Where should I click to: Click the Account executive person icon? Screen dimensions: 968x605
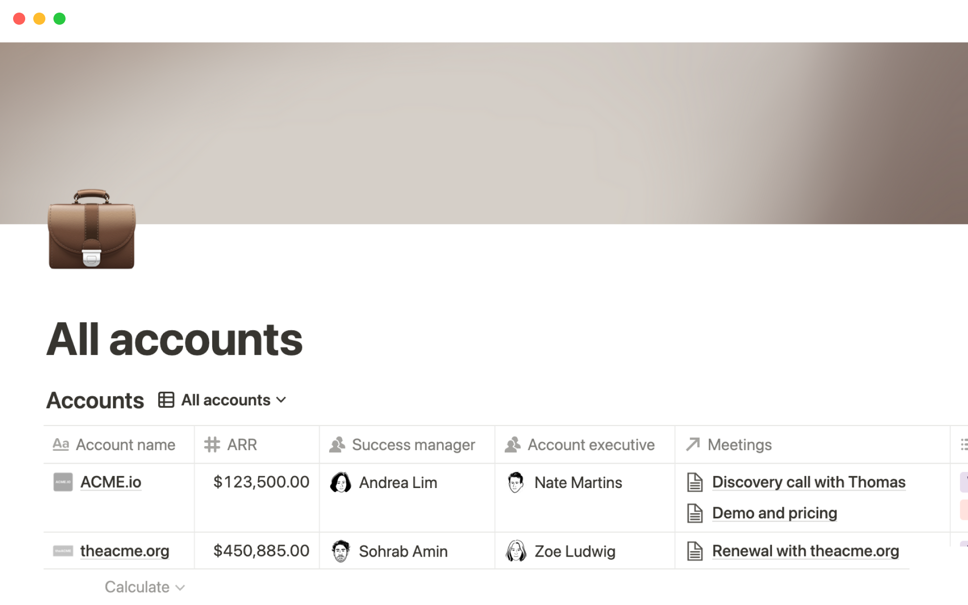[514, 444]
